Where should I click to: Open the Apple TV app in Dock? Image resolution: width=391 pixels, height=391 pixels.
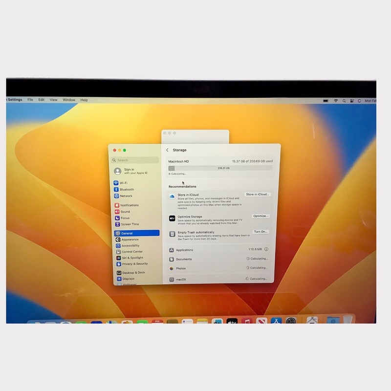click(x=232, y=321)
